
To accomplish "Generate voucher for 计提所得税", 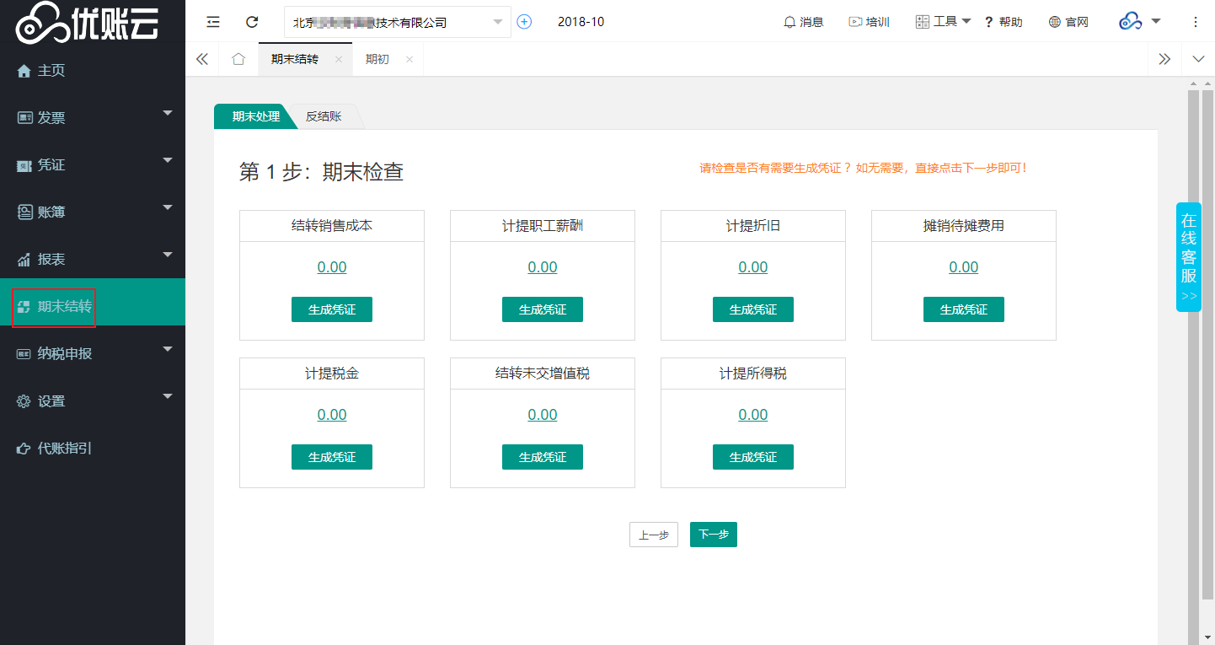I will 753,457.
